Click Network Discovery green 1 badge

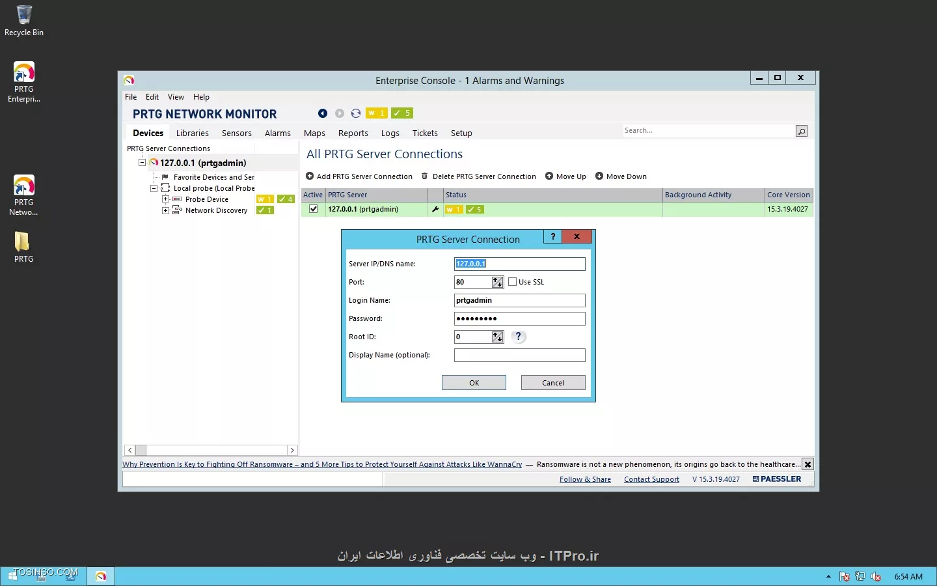coord(265,210)
